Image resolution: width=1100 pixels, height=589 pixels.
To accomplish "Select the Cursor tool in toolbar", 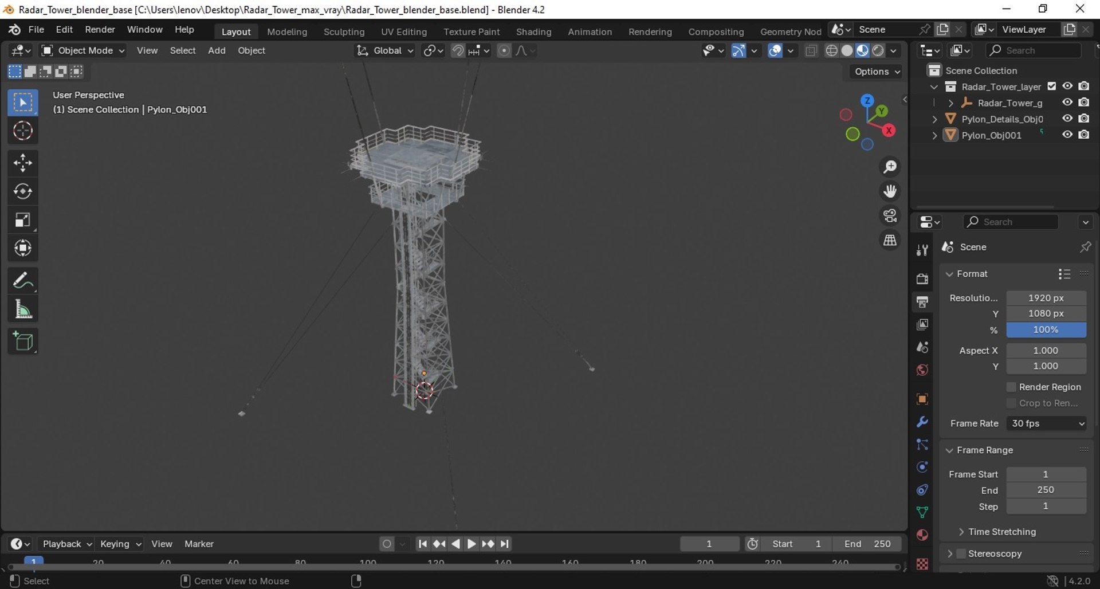I will (x=23, y=131).
